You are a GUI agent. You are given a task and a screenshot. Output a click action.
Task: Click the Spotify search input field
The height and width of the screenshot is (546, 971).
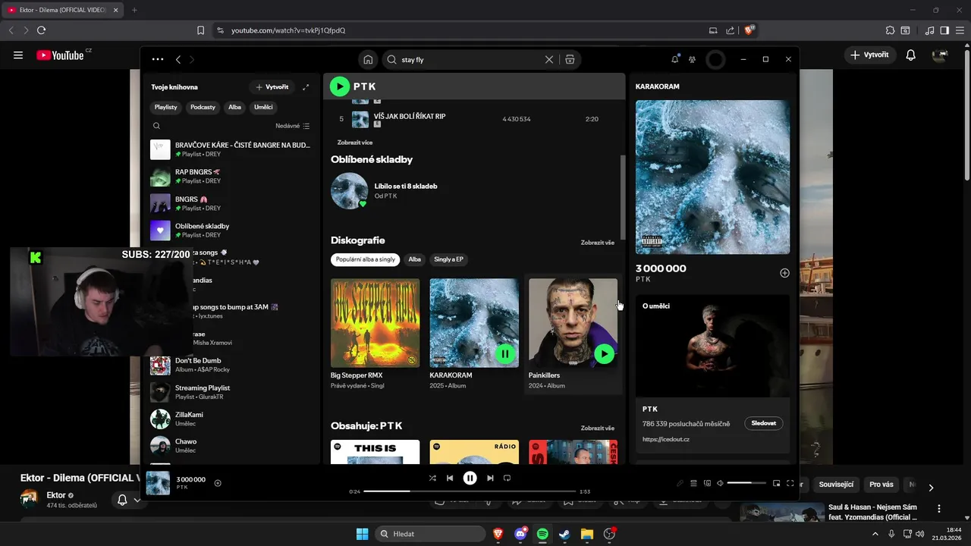470,59
